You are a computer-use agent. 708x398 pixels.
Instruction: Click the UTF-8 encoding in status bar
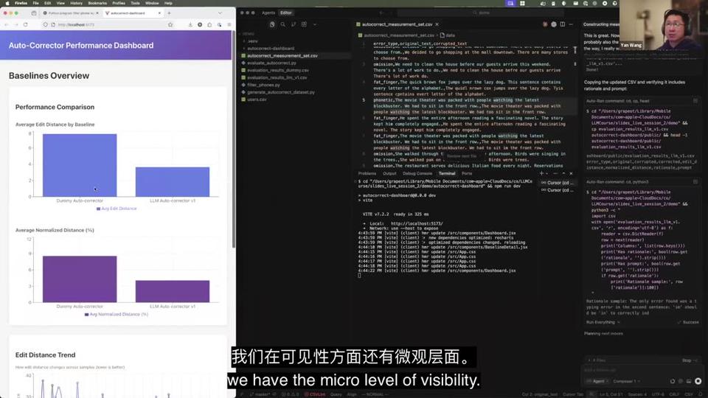tap(658, 394)
